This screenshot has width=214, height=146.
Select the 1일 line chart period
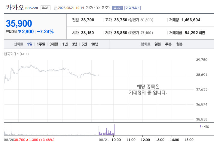tap(30, 44)
